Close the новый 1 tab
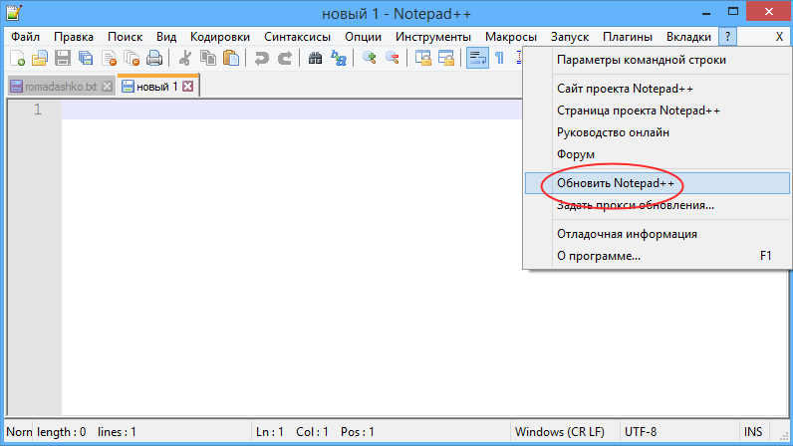 (x=187, y=87)
